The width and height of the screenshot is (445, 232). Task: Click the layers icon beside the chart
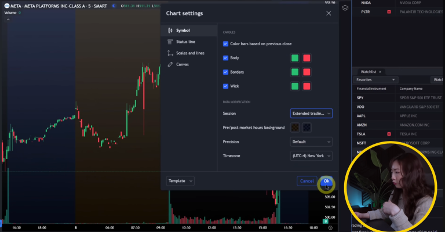[345, 8]
